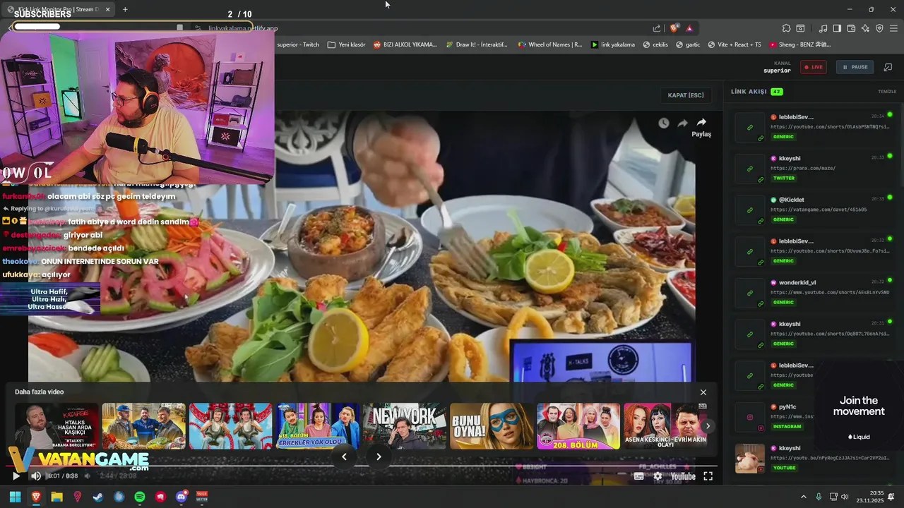This screenshot has width=904, height=508.
Task: Open the 'Yeni klasör' bookmark folder
Action: (347, 44)
